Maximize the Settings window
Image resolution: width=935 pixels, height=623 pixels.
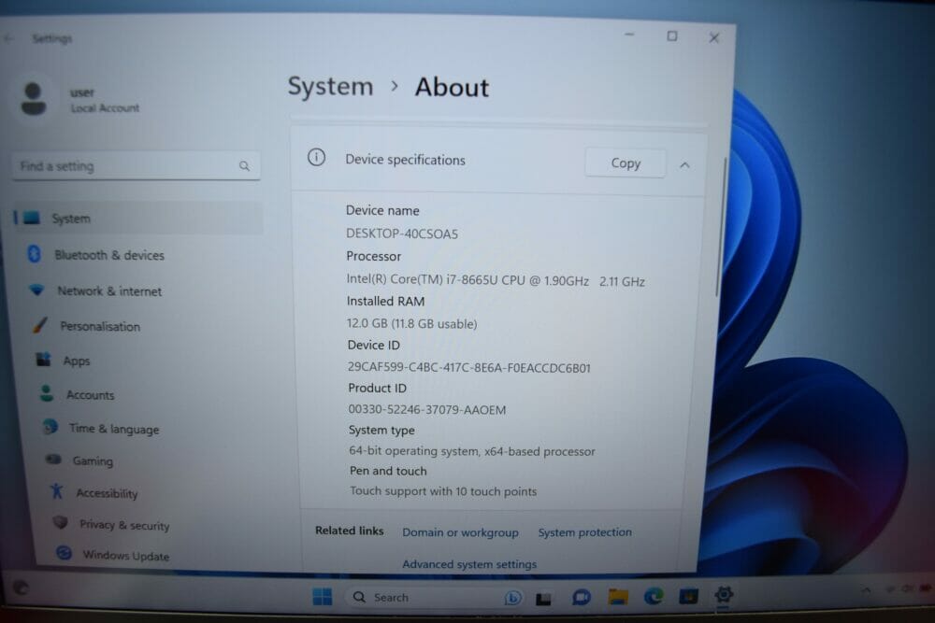point(672,36)
